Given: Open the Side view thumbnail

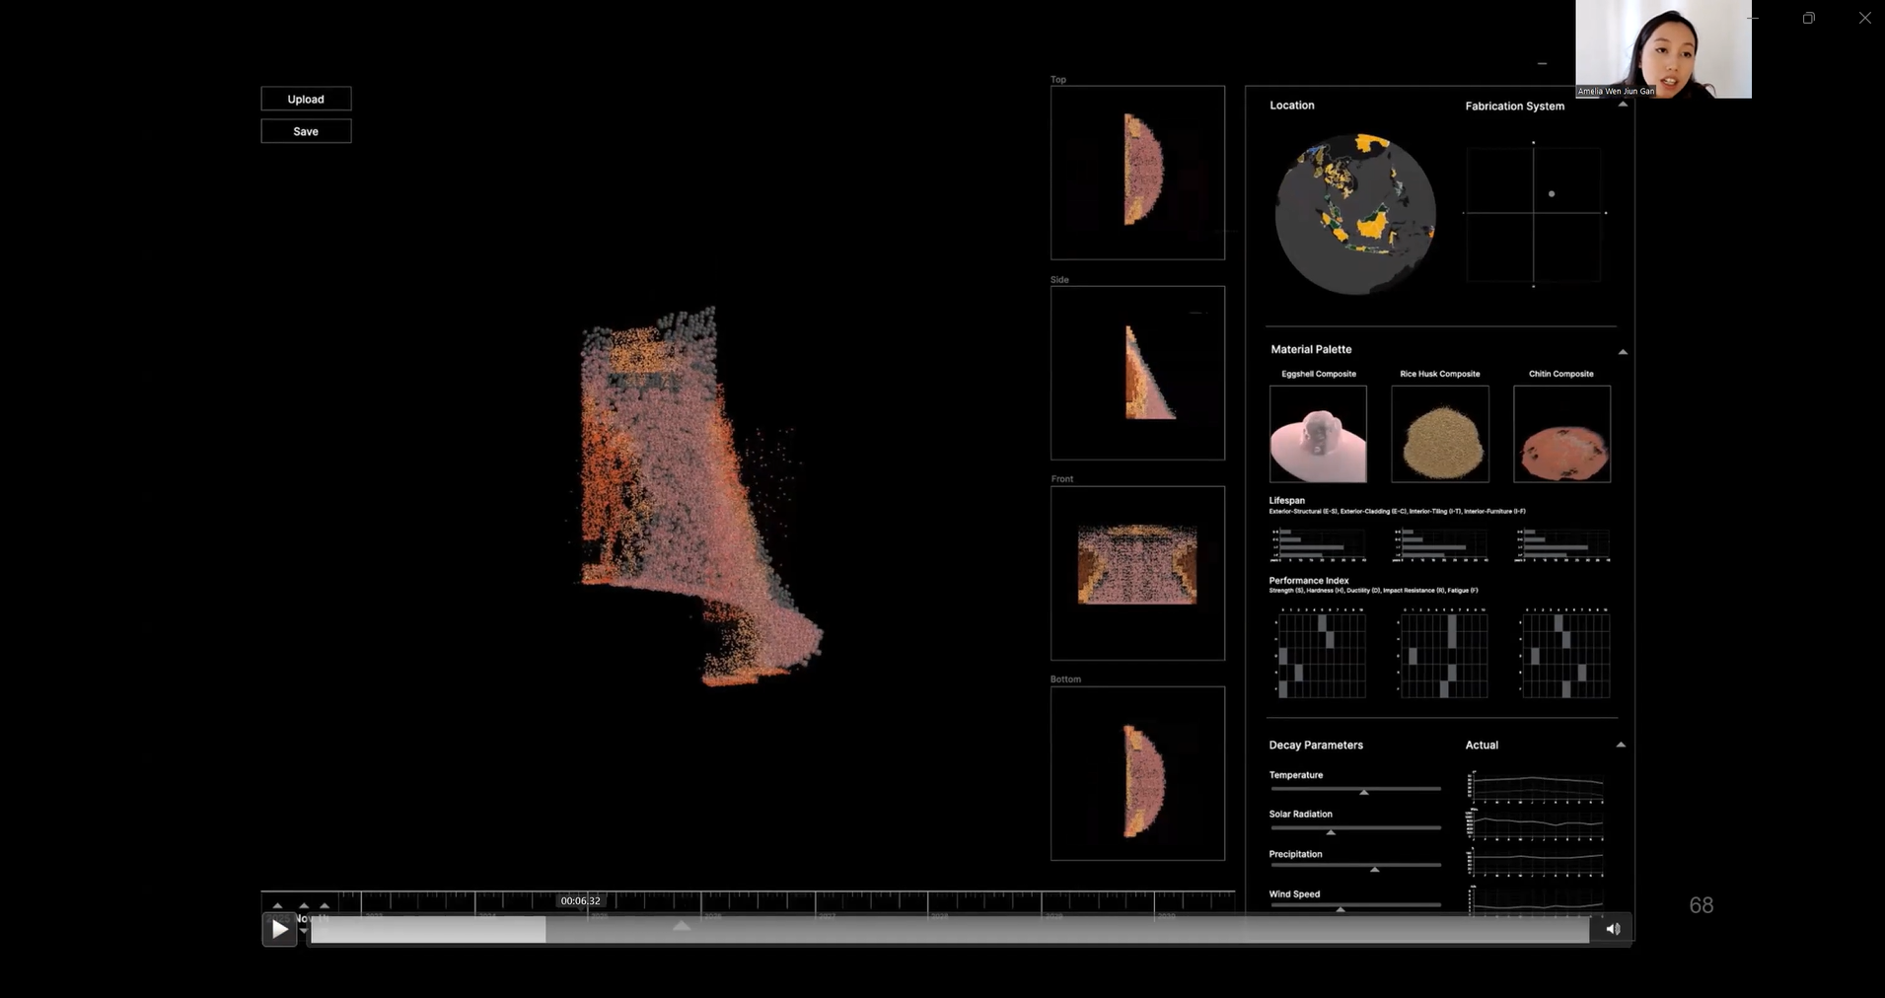Looking at the screenshot, I should (1137, 373).
